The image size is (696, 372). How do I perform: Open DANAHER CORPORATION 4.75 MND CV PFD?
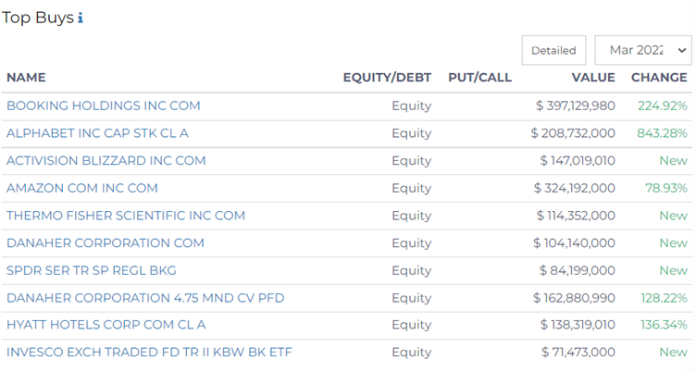click(x=145, y=298)
